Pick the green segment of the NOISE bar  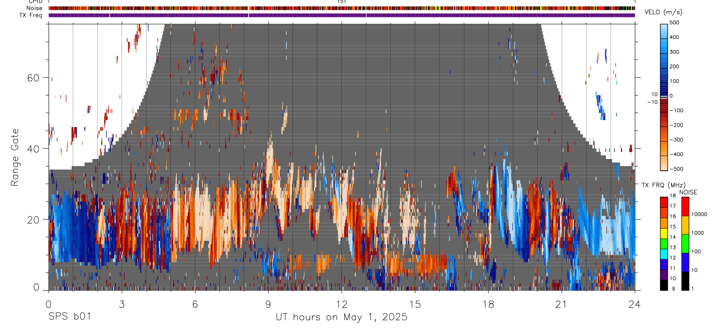[x=685, y=244]
